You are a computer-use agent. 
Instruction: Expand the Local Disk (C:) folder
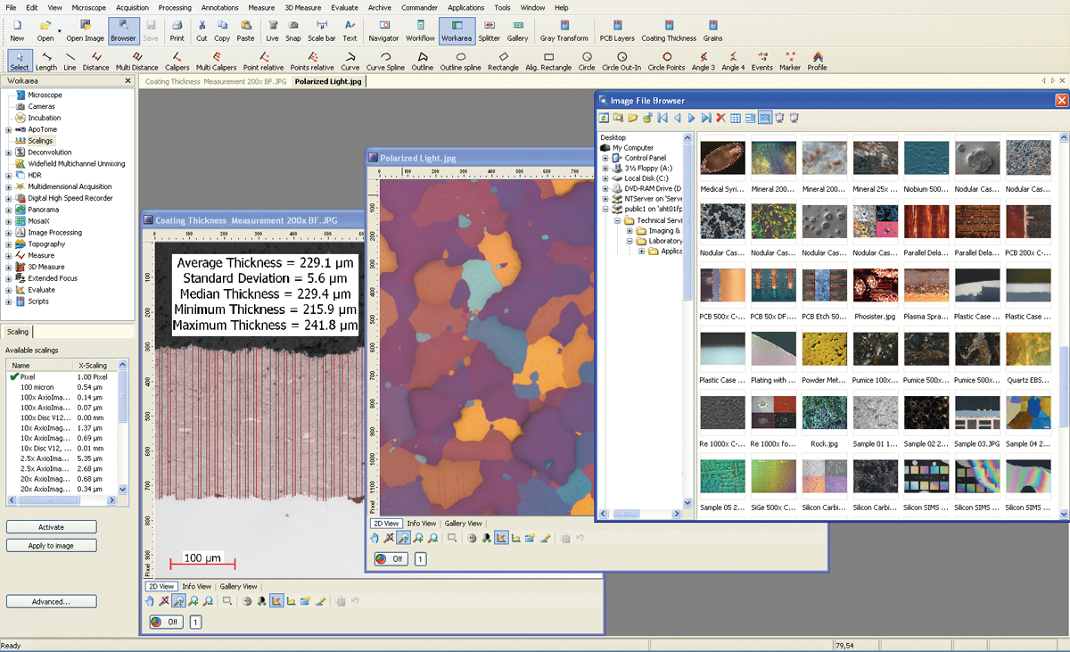pyautogui.click(x=606, y=178)
